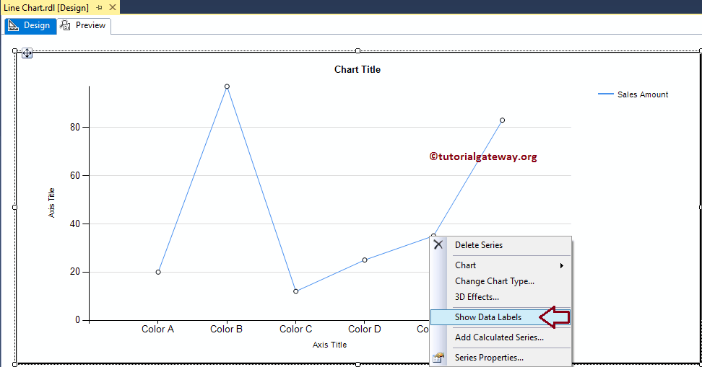Select the Color B peak data point
The width and height of the screenshot is (702, 367).
tap(227, 87)
